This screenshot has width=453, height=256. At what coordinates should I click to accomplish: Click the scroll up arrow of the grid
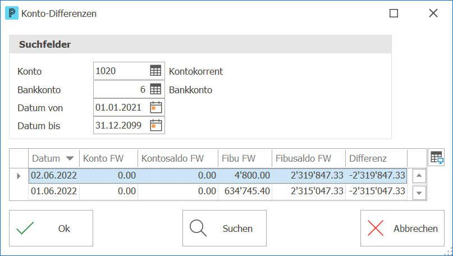coord(419,176)
